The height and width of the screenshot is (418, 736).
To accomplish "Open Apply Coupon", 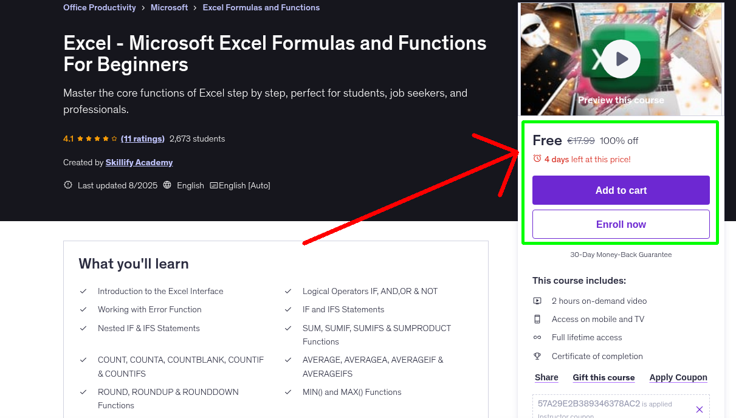I will point(678,377).
